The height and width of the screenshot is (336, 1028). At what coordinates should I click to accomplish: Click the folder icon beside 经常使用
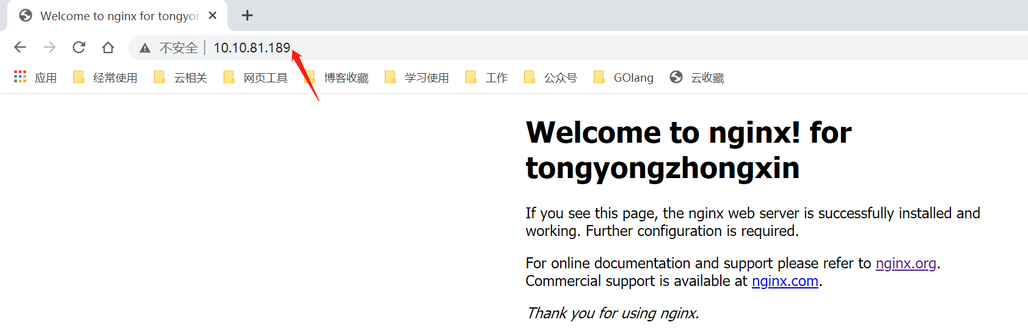click(79, 77)
